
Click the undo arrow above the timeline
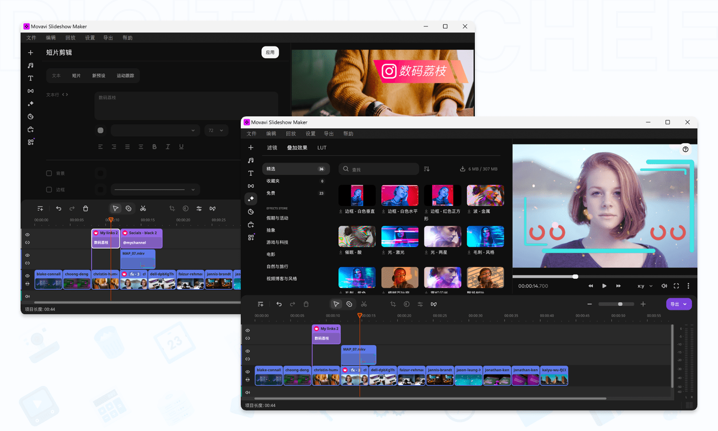click(279, 304)
